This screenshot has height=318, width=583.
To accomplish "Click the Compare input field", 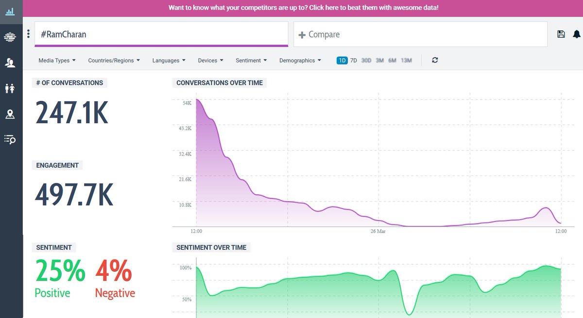I will pyautogui.click(x=420, y=34).
